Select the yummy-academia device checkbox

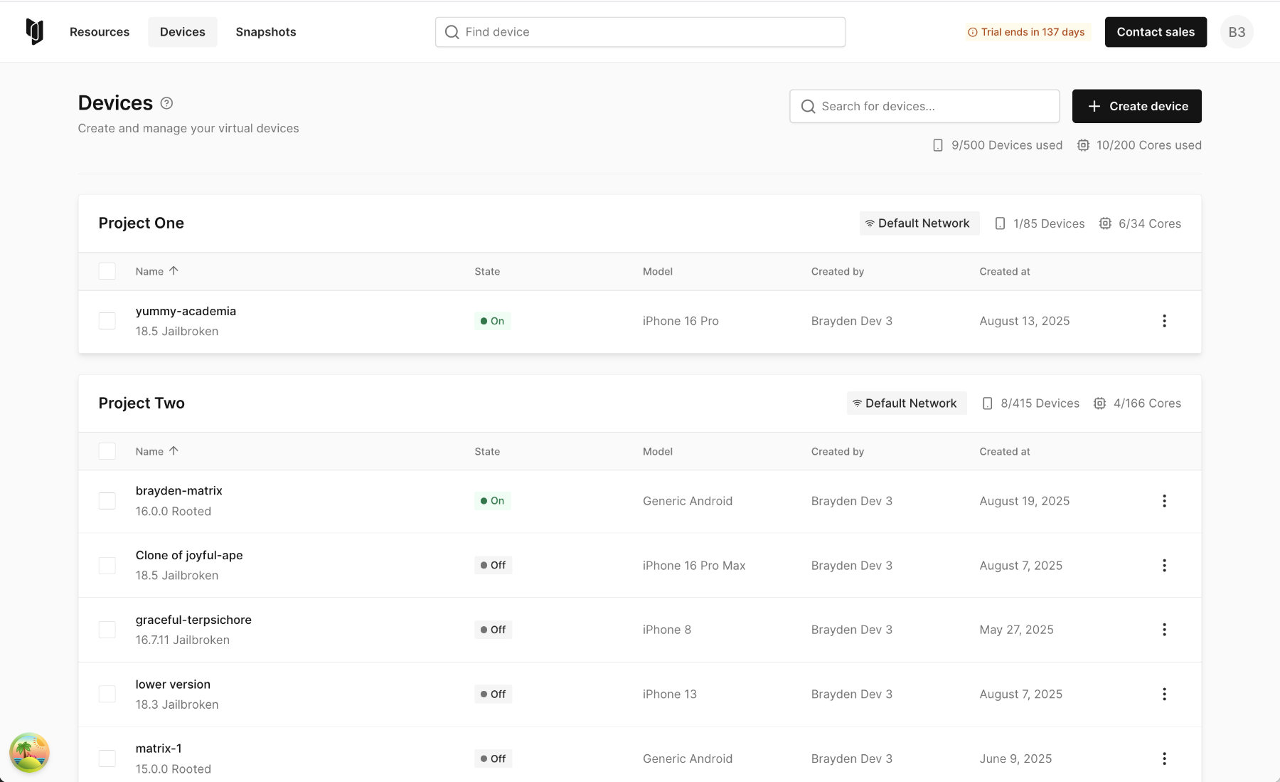pos(107,321)
